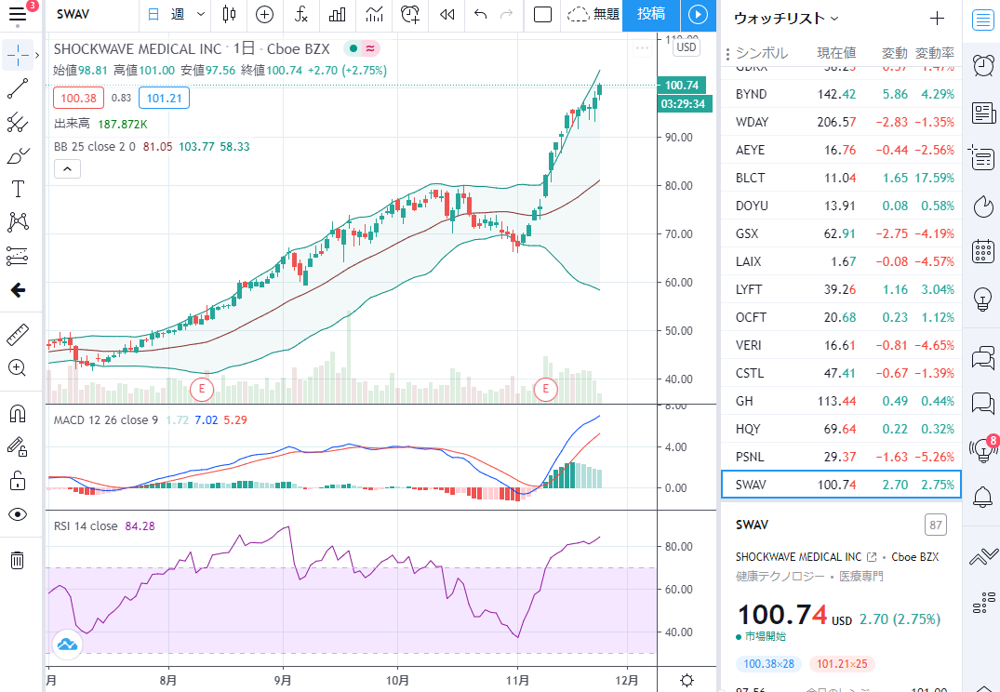Collapse the indicator legend chevron
This screenshot has width=1000, height=692.
pyautogui.click(x=68, y=169)
